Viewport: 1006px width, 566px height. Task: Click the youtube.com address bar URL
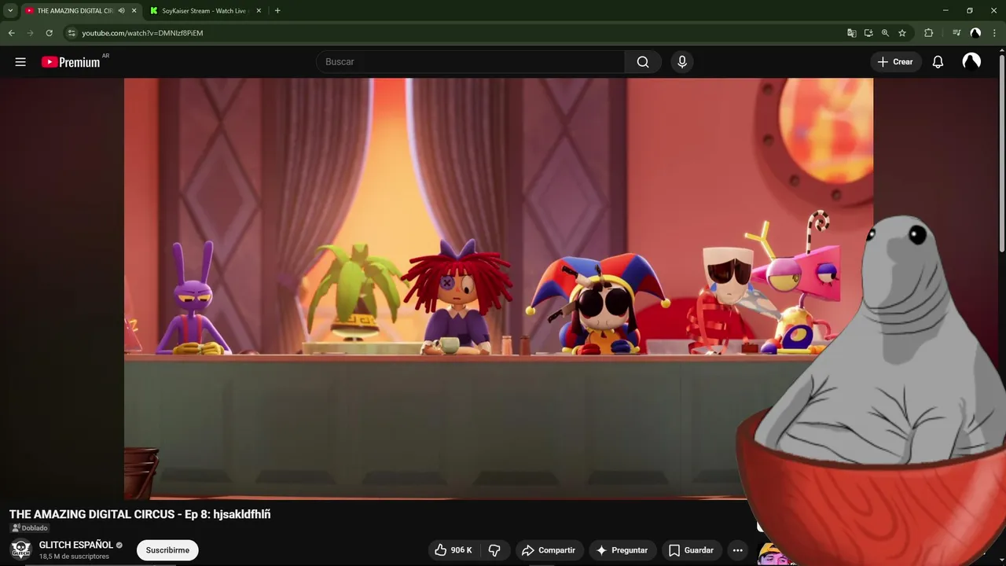point(142,33)
